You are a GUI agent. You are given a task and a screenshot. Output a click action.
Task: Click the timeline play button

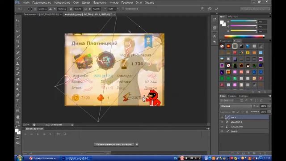click(x=38, y=134)
